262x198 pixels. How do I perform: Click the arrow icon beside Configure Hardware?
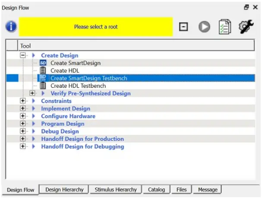click(33, 116)
